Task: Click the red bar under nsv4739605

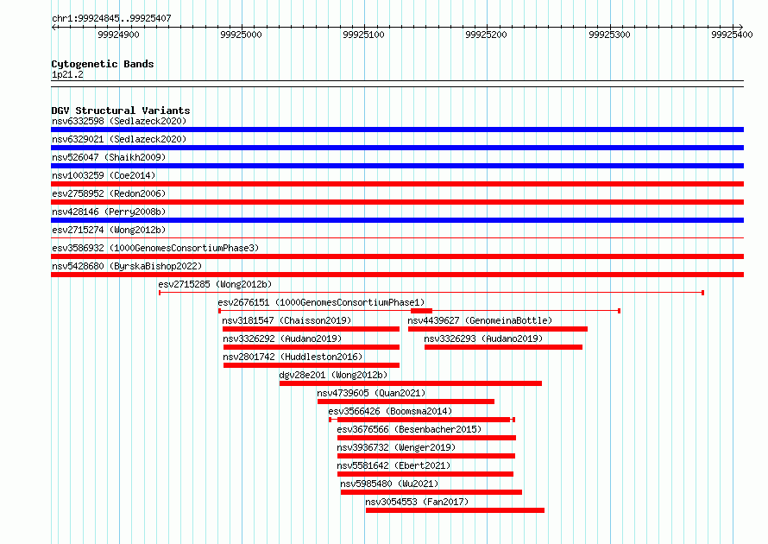Action: point(406,402)
